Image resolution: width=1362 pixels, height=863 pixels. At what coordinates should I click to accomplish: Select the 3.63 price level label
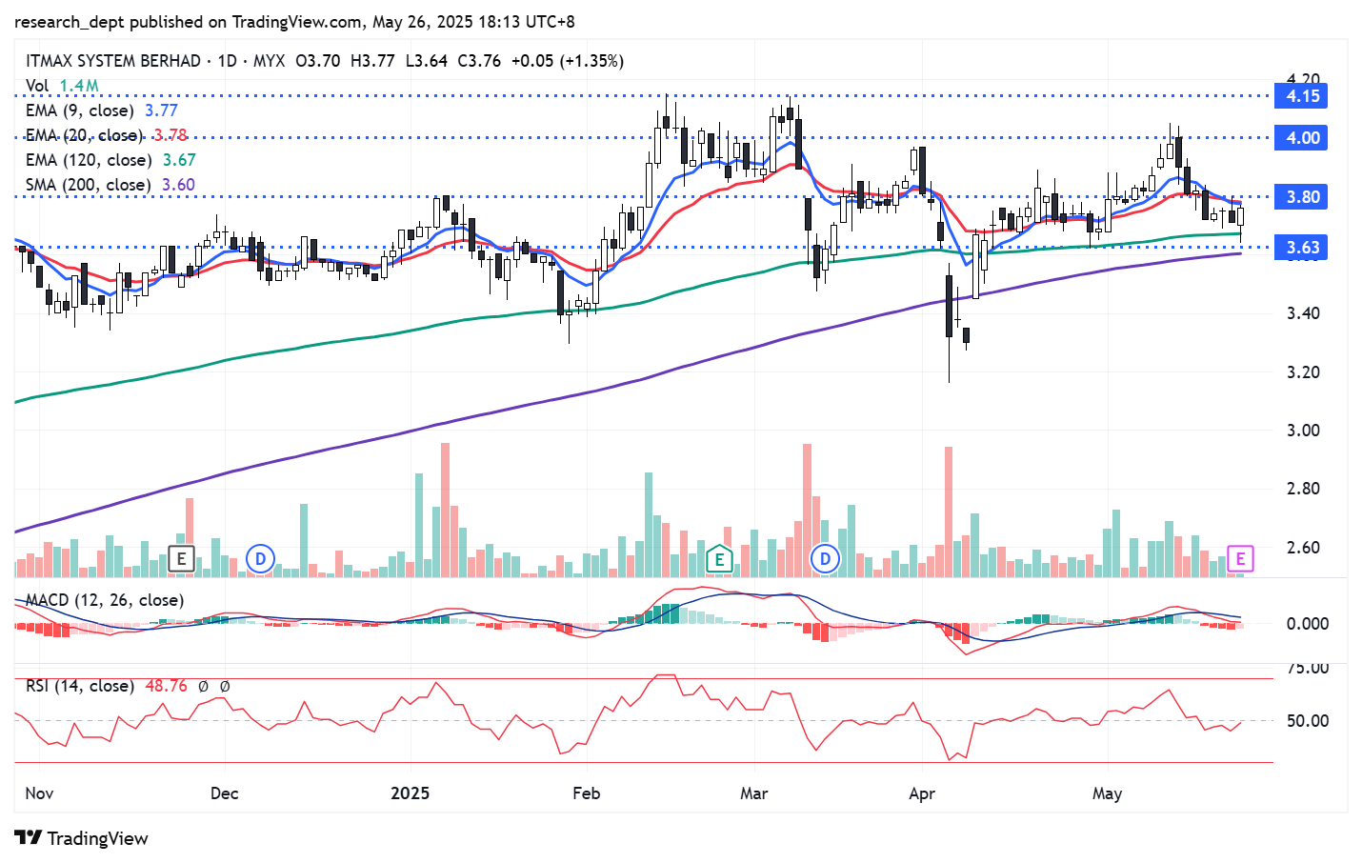1302,248
